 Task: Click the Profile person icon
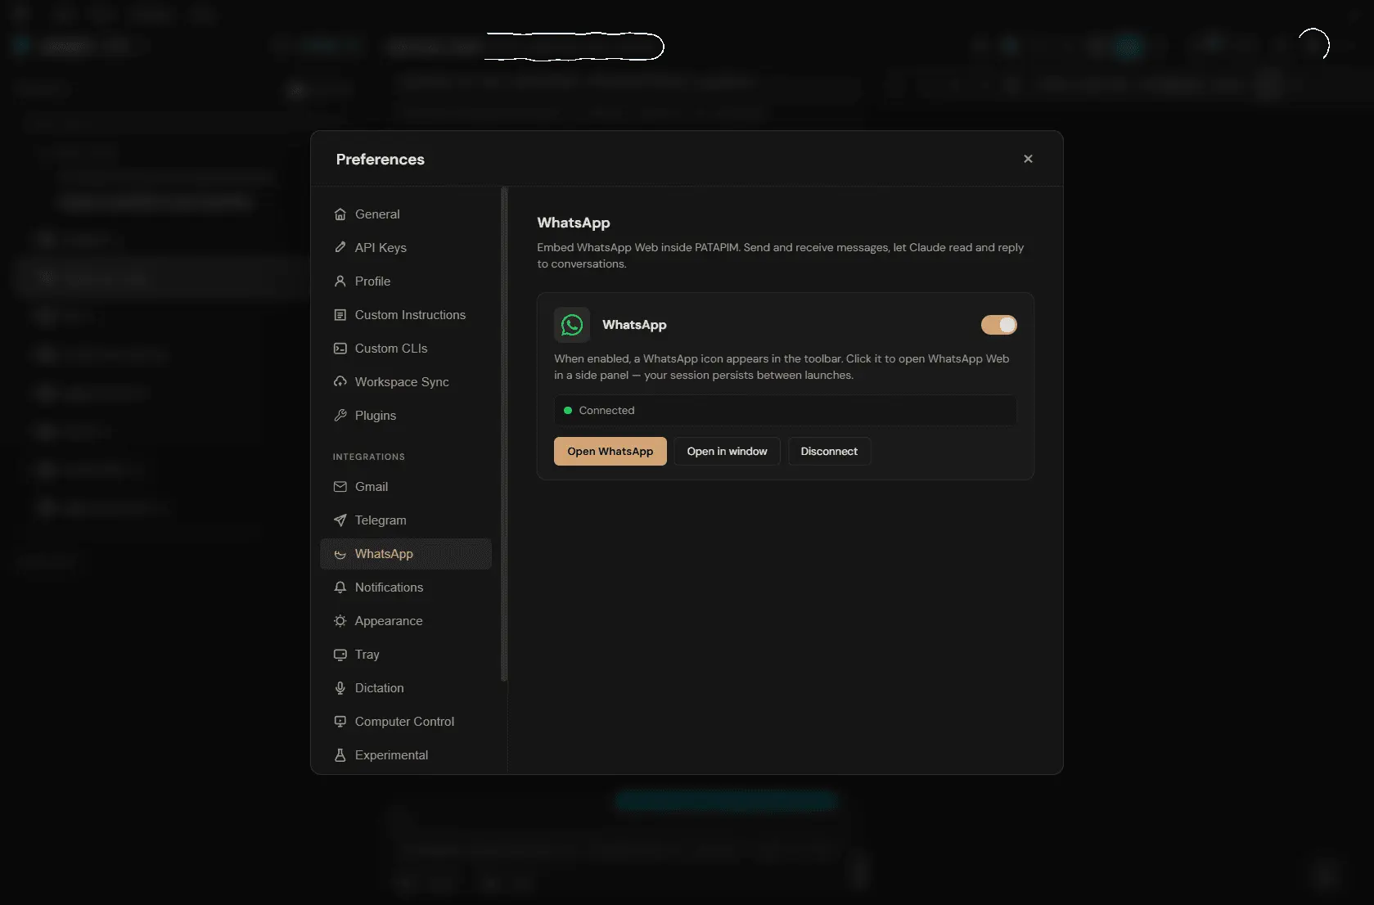[x=340, y=281]
